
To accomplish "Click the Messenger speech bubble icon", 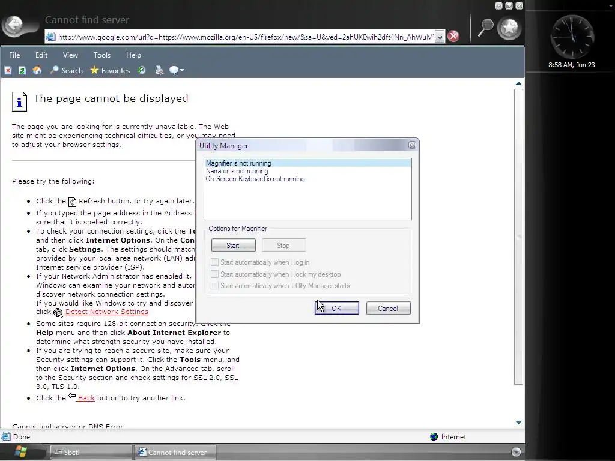I will pos(174,71).
